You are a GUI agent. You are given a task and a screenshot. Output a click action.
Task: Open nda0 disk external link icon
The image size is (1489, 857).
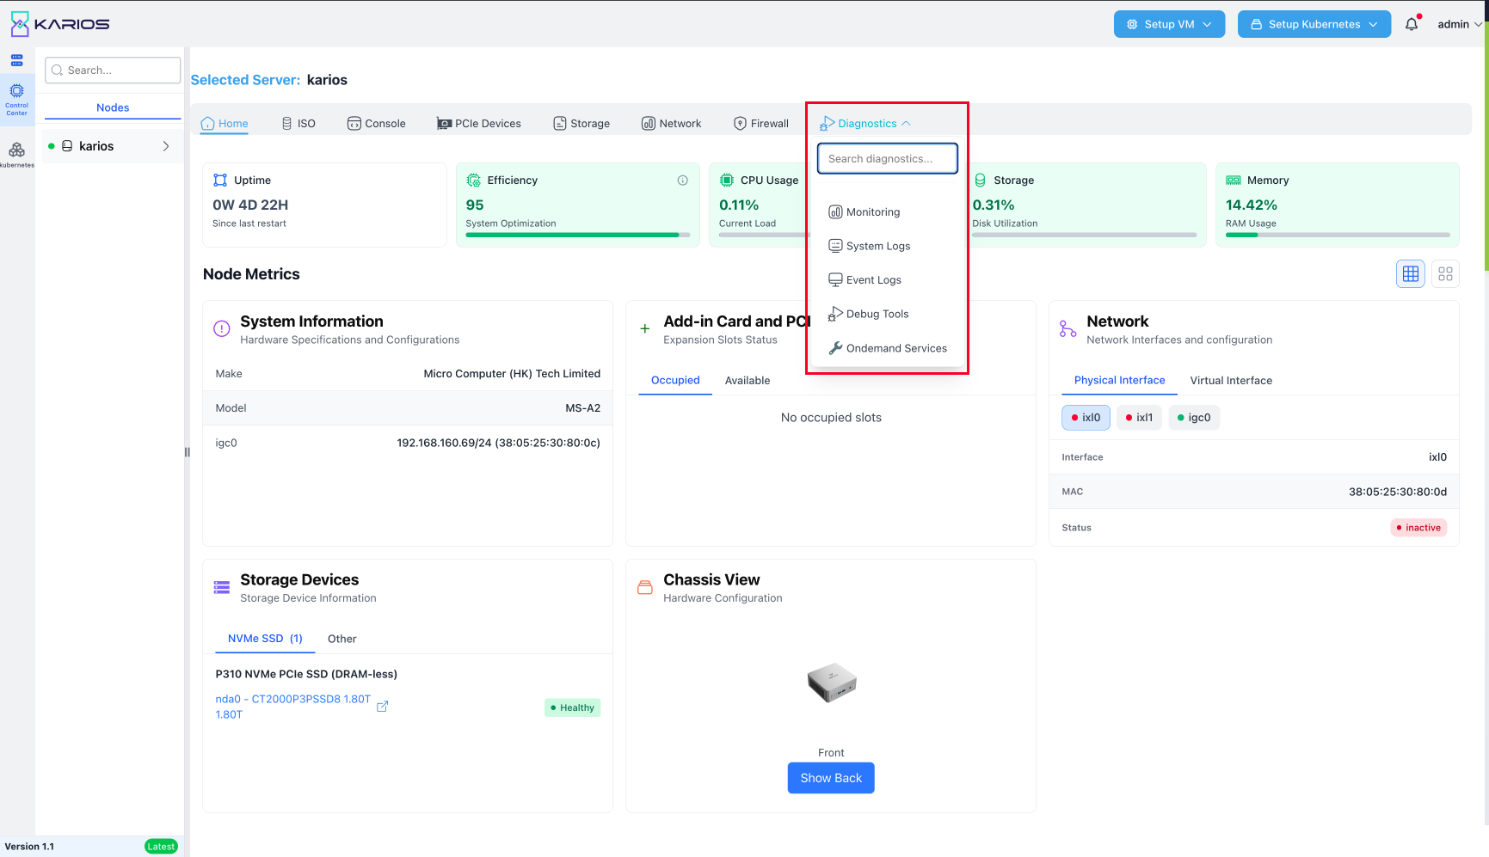coord(383,707)
